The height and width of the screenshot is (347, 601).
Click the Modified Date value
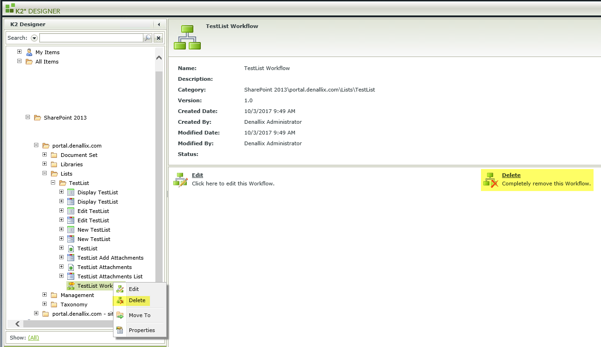point(270,133)
